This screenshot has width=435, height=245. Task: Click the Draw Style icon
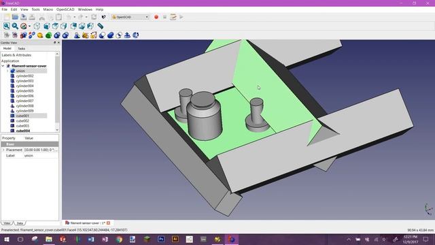click(24, 26)
